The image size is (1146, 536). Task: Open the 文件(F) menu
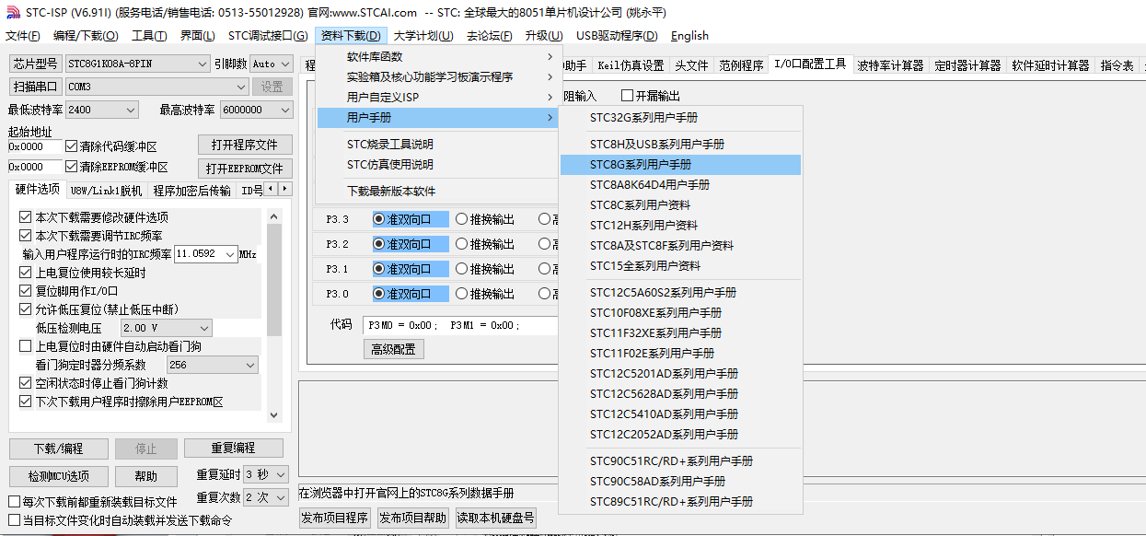[23, 36]
